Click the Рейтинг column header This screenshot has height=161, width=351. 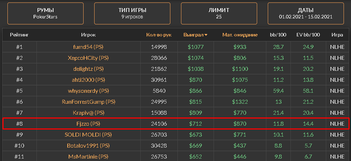point(19,35)
